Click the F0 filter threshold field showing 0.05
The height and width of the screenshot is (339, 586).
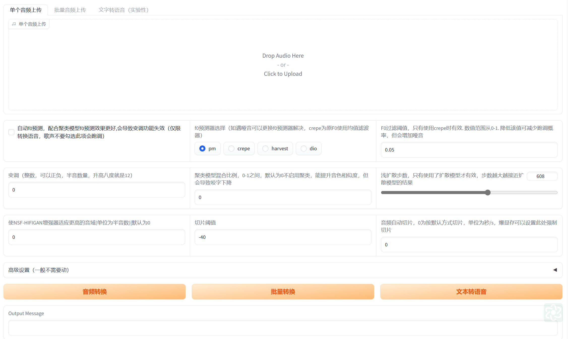coord(469,150)
